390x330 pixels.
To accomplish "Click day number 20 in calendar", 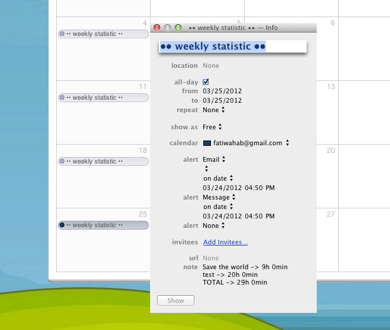I will pos(330,151).
